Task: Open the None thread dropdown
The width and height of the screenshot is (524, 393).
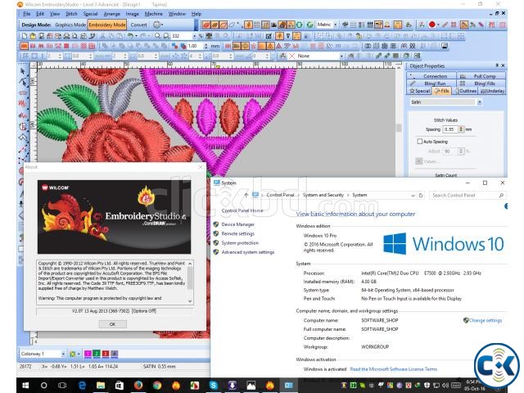Action: tap(341, 56)
